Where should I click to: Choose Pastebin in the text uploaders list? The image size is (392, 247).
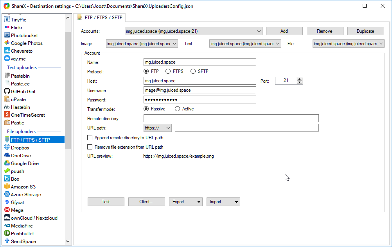pyautogui.click(x=20, y=76)
